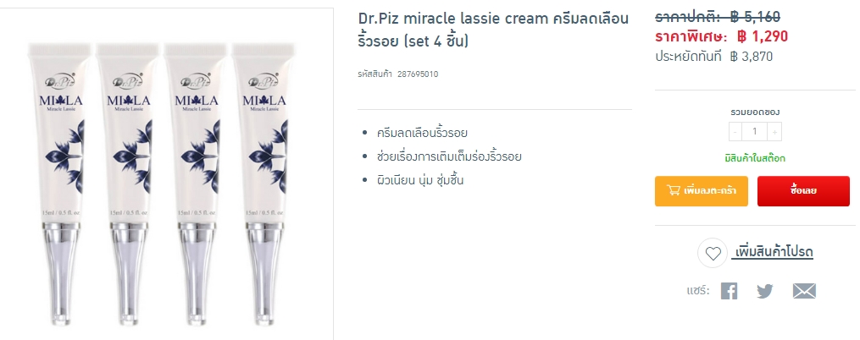Click the special price ฿ 1,290

coord(763,36)
